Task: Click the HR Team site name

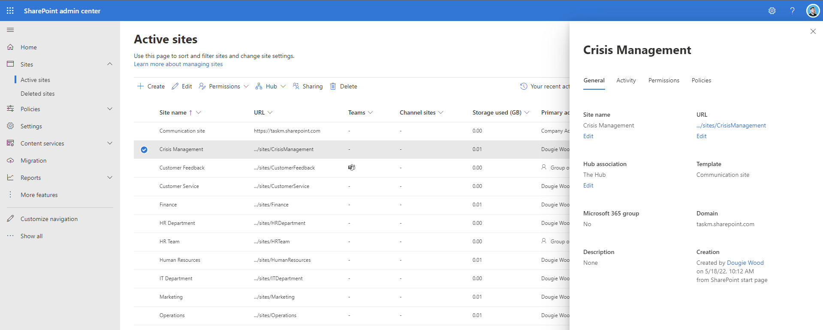Action: click(x=169, y=242)
